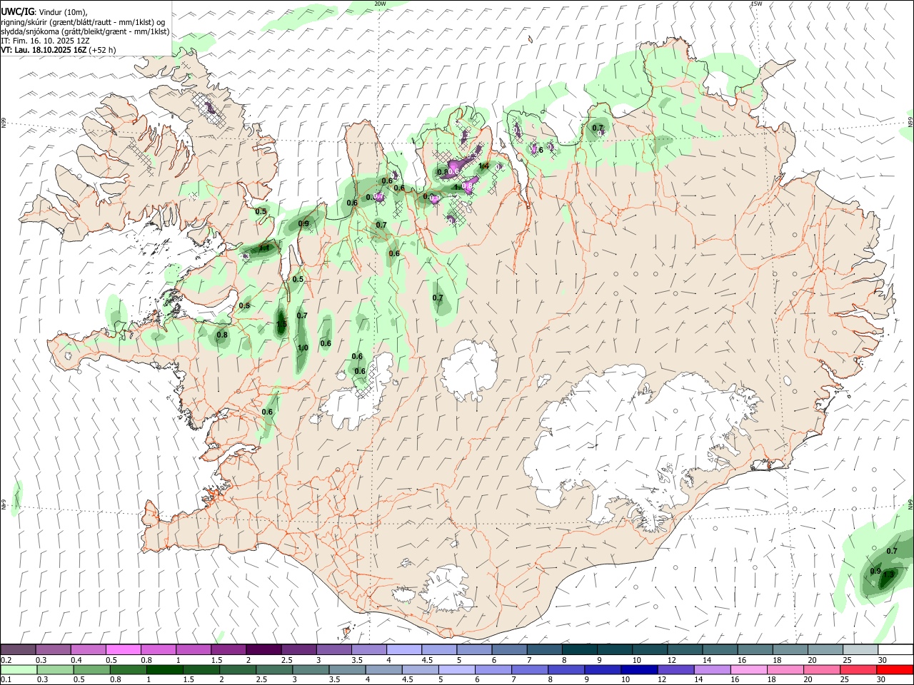Click the palest green rain swatch from 0.1 to 0.3
This screenshot has height=685, width=914.
(x=19, y=669)
